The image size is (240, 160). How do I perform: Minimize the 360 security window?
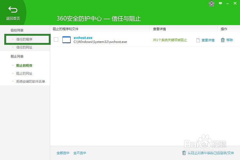(228, 3)
